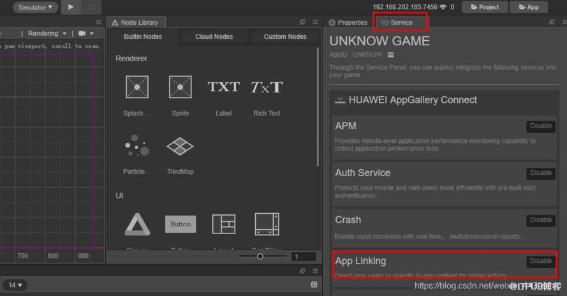Open the font size 14 dropdown
This screenshot has height=296, width=567.
(15, 285)
